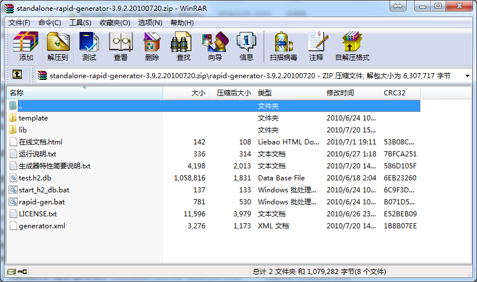
Task: Click the lib folder icon
Action: (x=13, y=130)
